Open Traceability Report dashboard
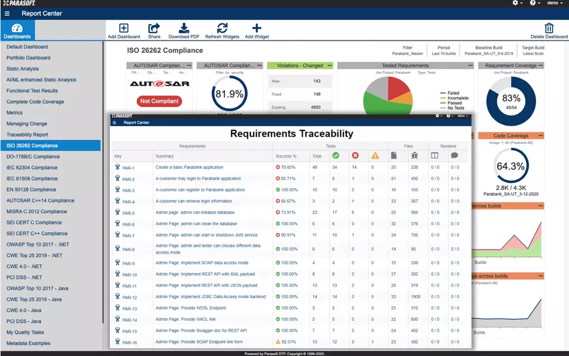Viewport: 569px width, 356px height. coord(27,135)
